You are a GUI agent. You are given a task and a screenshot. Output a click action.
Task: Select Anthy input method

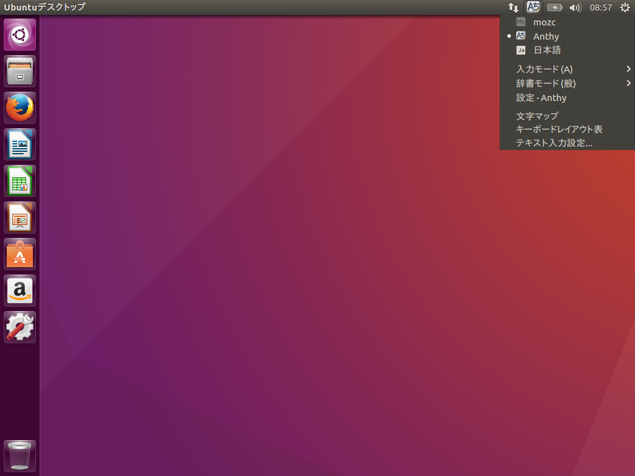(x=546, y=37)
